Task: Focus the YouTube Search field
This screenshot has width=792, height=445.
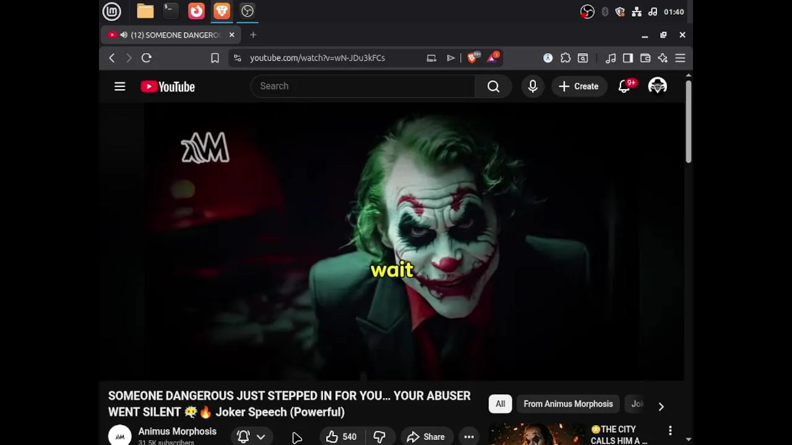Action: coord(363,87)
